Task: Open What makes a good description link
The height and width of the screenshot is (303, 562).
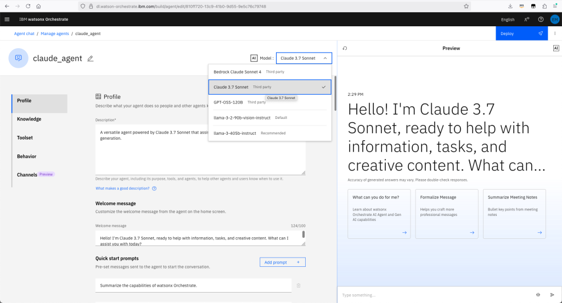Action: (x=122, y=188)
